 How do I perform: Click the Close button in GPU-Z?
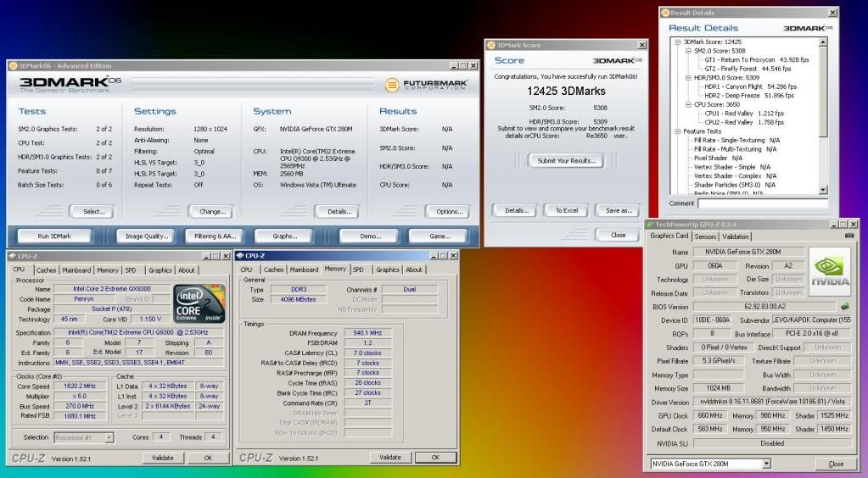836,464
